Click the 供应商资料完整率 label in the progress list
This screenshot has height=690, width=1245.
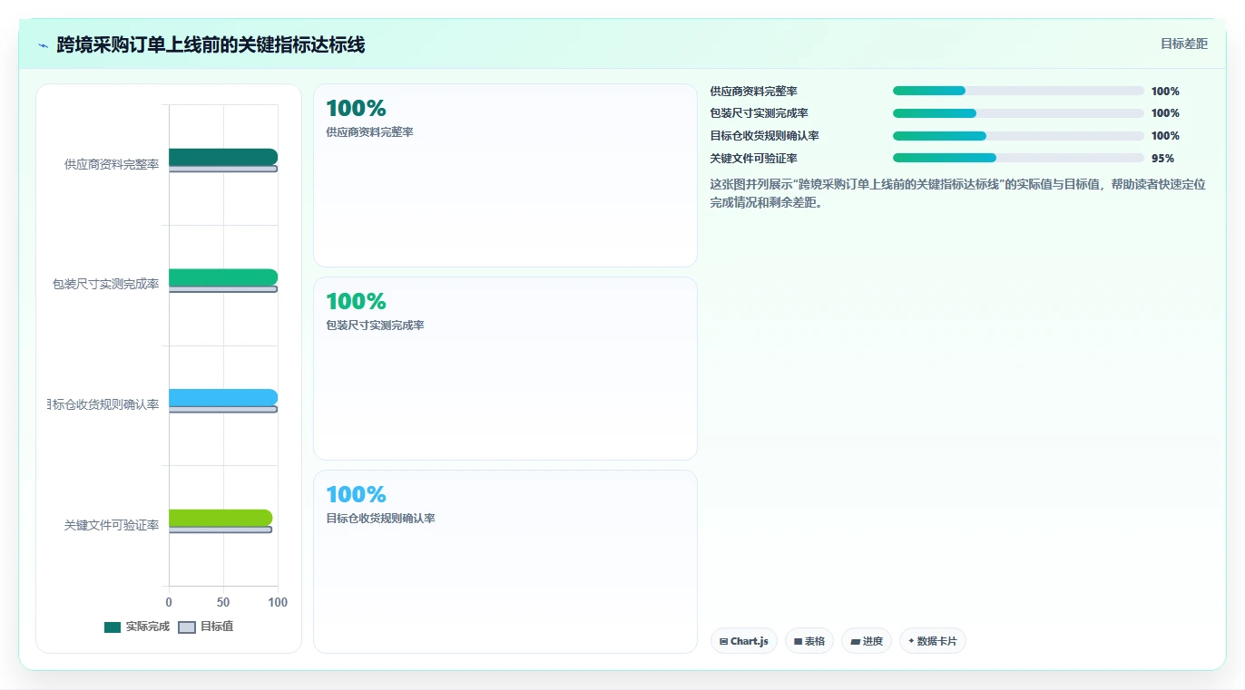pos(754,91)
